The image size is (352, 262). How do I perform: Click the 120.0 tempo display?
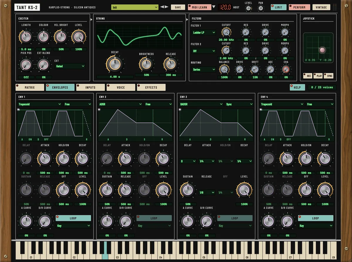click(225, 7)
